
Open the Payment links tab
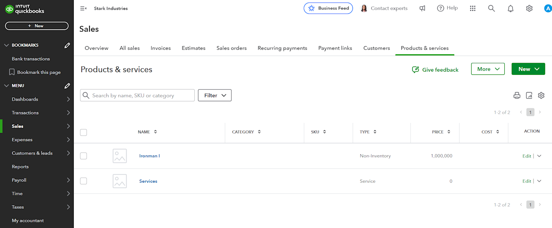[x=335, y=48]
